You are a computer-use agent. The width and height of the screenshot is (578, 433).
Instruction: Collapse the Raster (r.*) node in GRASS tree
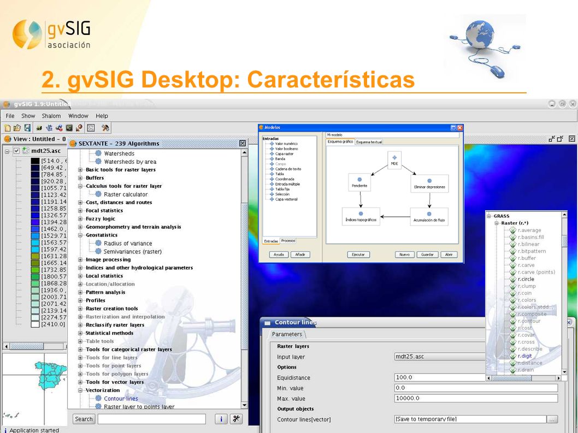[x=497, y=223]
